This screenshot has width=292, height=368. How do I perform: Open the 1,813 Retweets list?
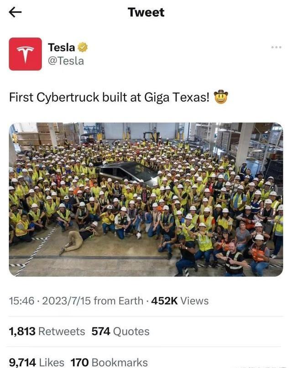click(47, 331)
